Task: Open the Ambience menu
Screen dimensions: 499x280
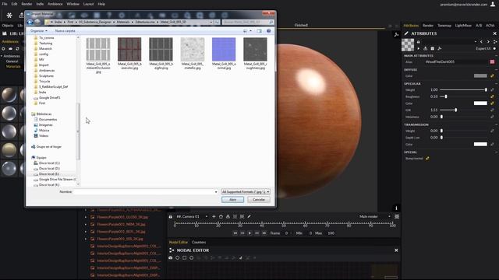Action: tap(55, 4)
